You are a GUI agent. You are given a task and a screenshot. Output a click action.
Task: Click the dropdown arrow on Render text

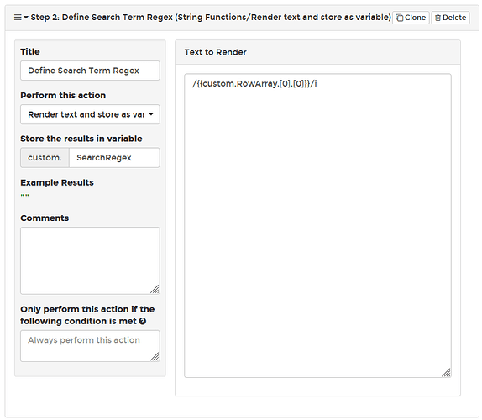coord(151,114)
